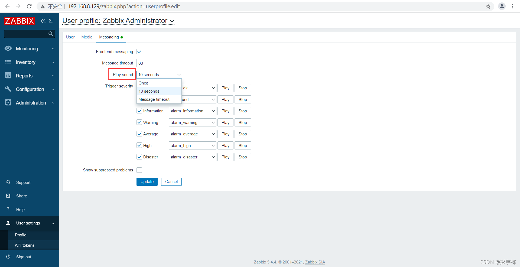
Task: Uncheck the Disaster severity checkbox
Action: 139,157
